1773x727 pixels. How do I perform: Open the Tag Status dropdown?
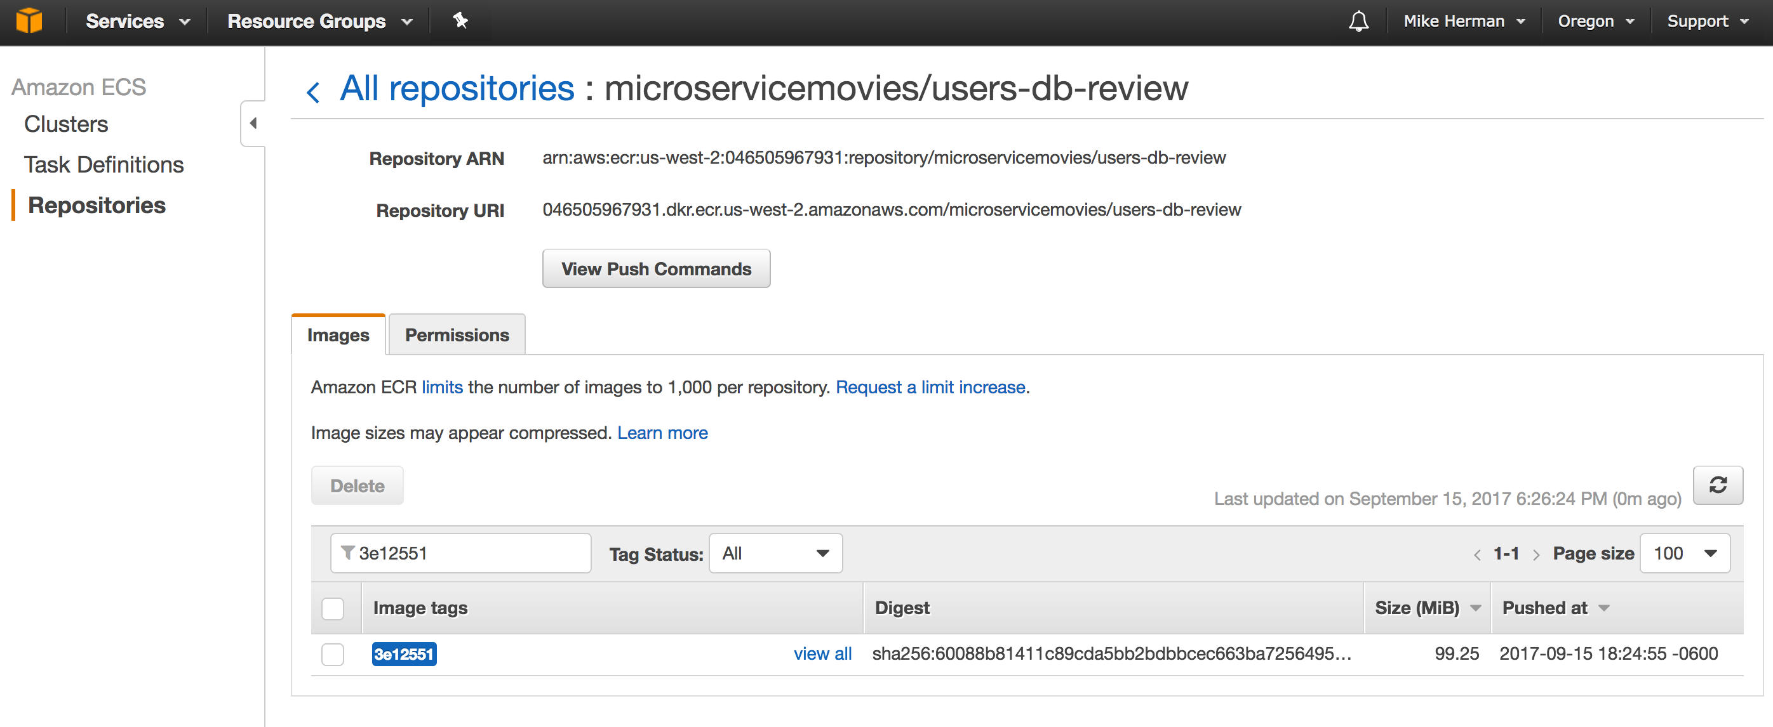[x=775, y=553]
